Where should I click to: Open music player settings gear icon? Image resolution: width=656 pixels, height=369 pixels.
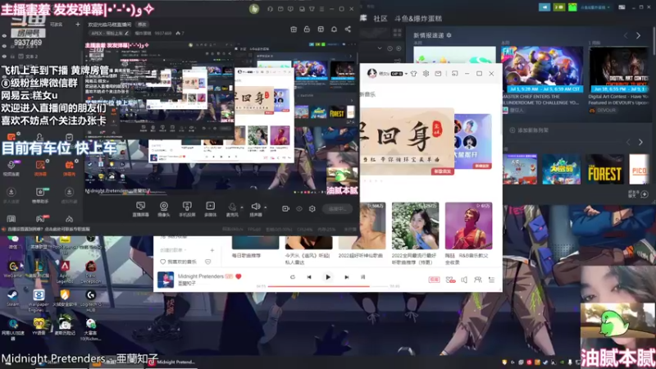pos(426,74)
